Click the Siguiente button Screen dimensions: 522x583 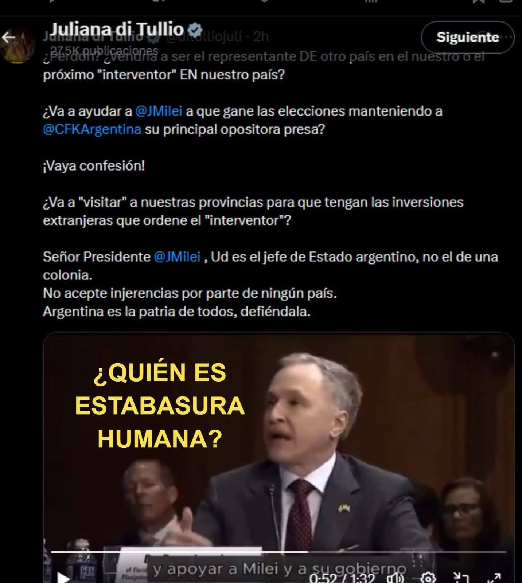pos(468,37)
